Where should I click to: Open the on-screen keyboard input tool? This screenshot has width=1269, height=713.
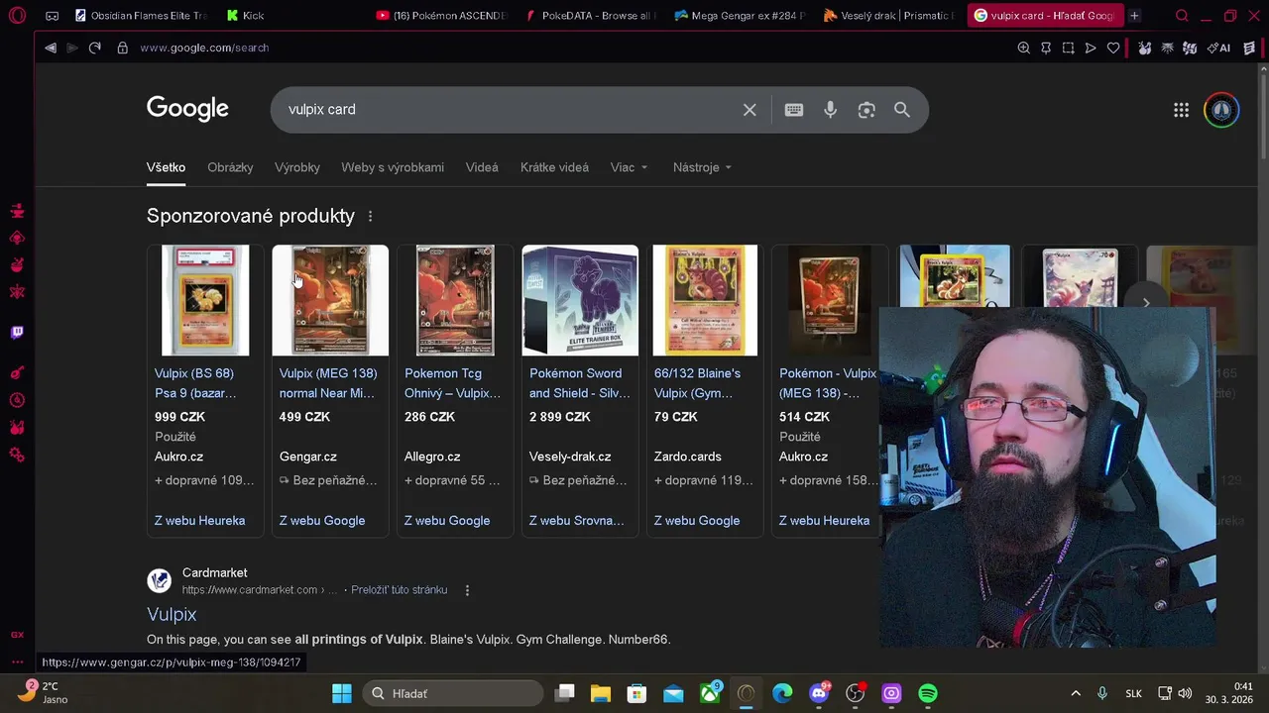(x=794, y=110)
